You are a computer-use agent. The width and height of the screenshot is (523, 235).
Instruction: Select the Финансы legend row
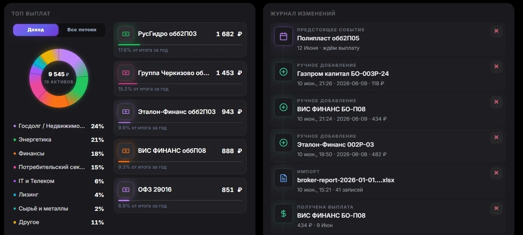[59, 154]
